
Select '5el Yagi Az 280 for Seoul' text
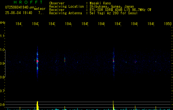(114, 13)
